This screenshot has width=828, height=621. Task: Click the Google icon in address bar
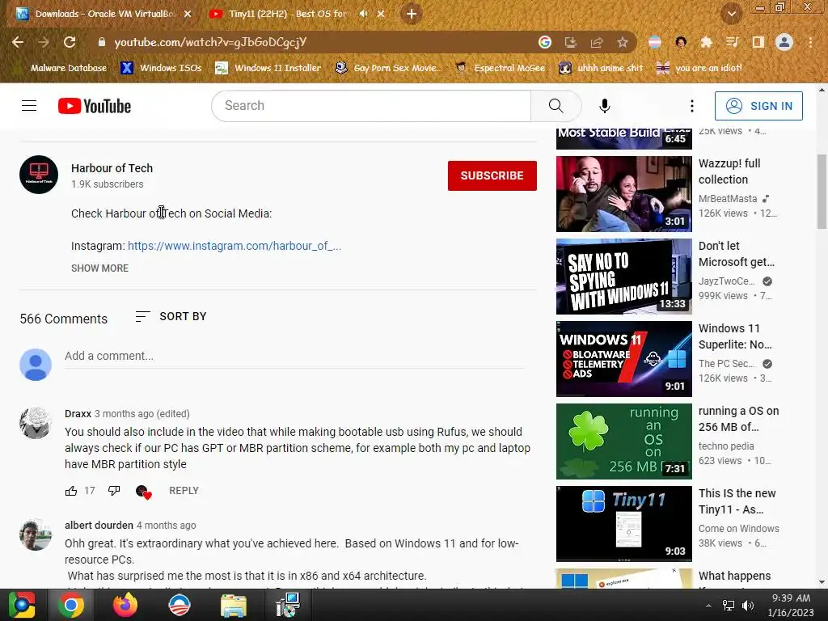545,42
